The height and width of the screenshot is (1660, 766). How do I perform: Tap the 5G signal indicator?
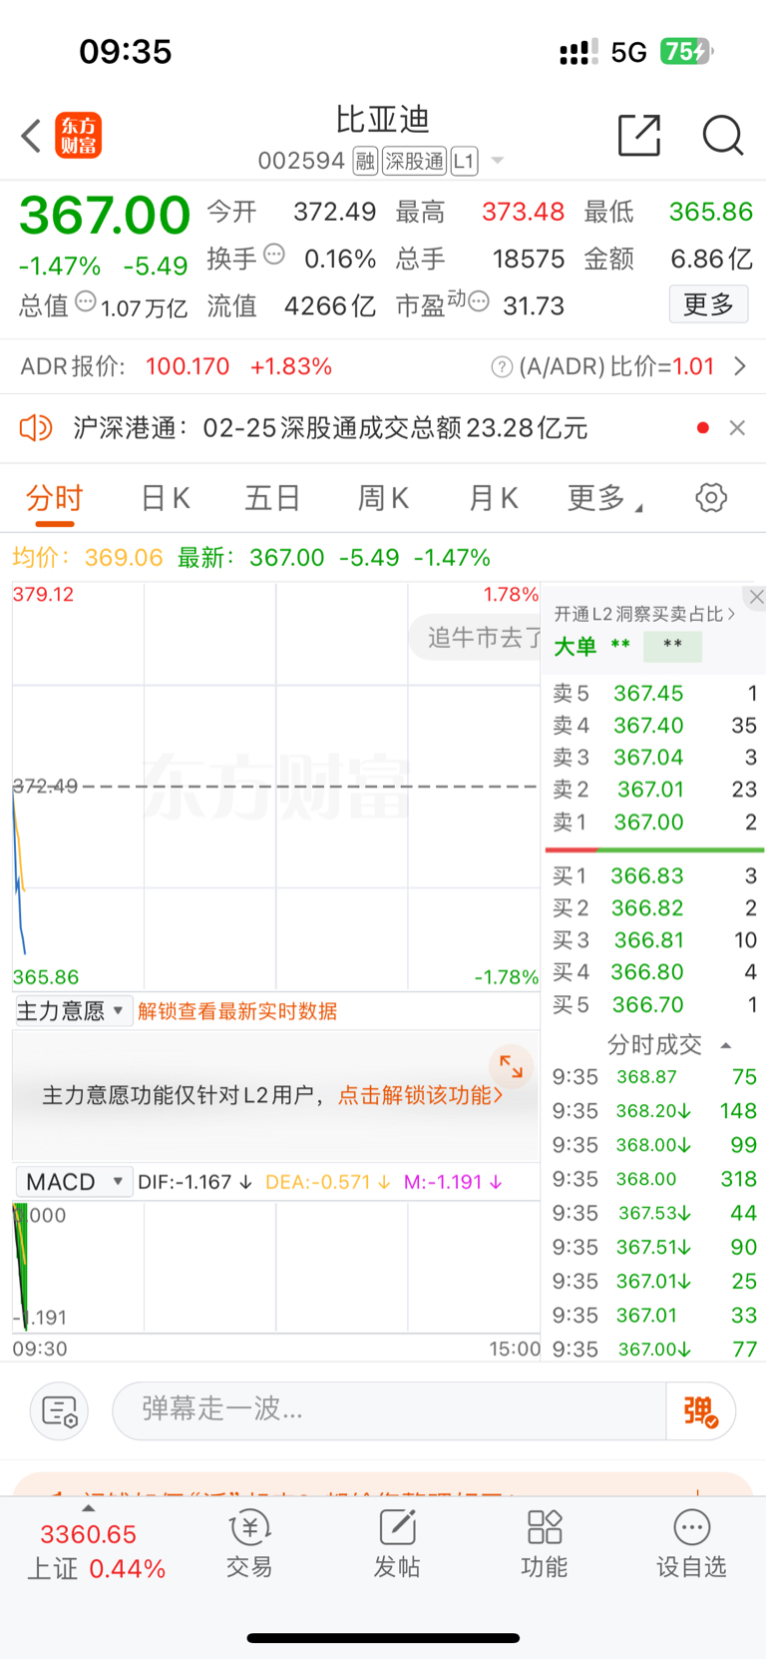(628, 52)
